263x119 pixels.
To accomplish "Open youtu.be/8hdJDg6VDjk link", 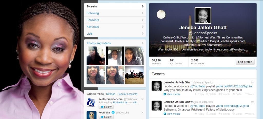I will [x=232, y=106].
